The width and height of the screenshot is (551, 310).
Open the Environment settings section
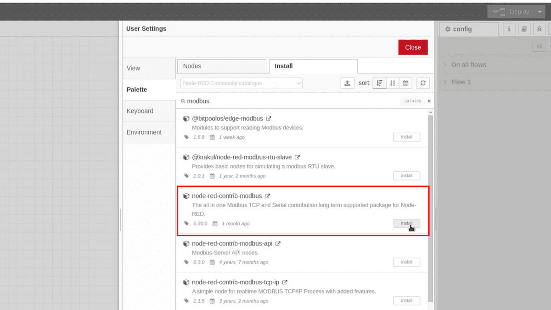tap(149, 132)
